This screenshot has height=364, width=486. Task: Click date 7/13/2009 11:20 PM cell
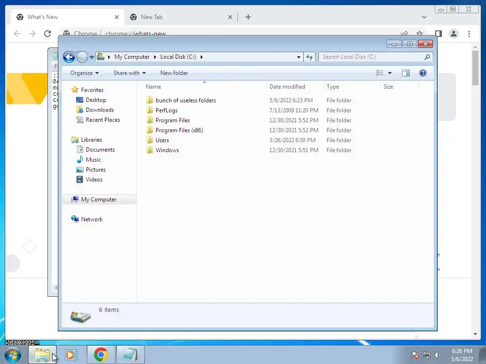click(294, 110)
